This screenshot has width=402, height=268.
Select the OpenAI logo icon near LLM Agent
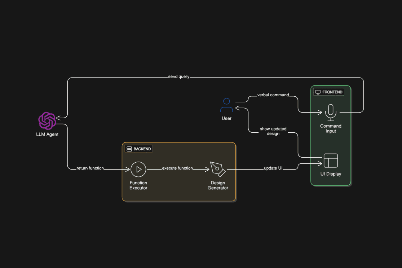(x=47, y=120)
